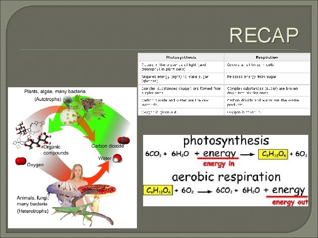This screenshot has width=318, height=238.
Task: Click the underlined 'energy' in photosynthesis equation
Action: [220, 154]
